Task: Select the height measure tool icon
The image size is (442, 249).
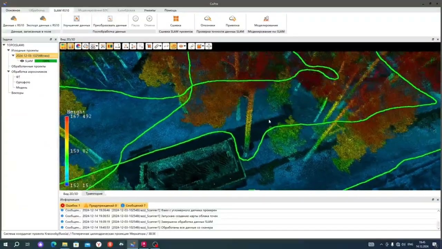Action: coord(133,46)
